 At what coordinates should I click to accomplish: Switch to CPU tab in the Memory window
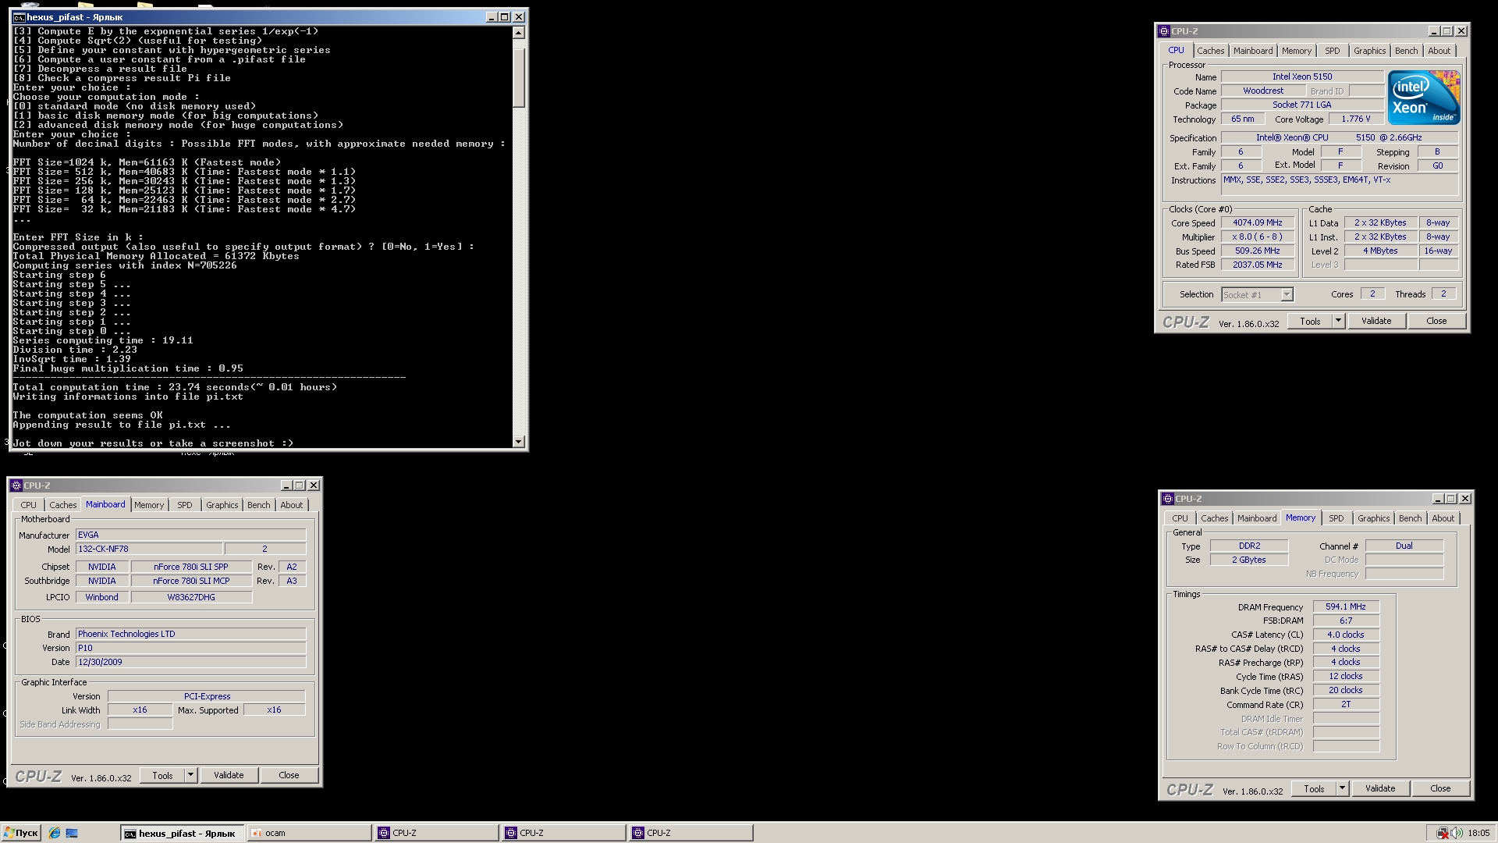point(1180,518)
